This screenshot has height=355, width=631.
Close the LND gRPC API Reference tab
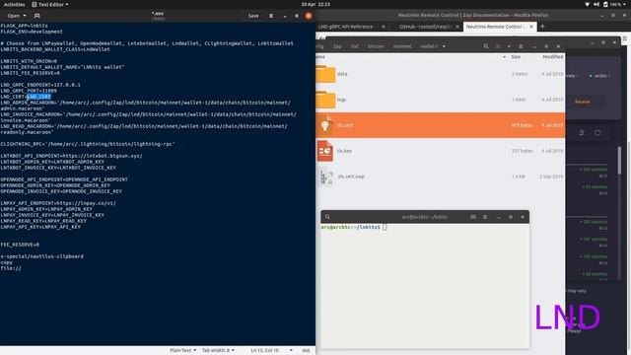click(x=384, y=27)
